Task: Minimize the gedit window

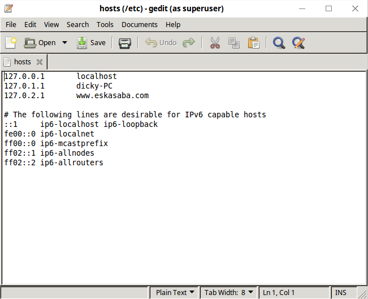Action: [302, 8]
